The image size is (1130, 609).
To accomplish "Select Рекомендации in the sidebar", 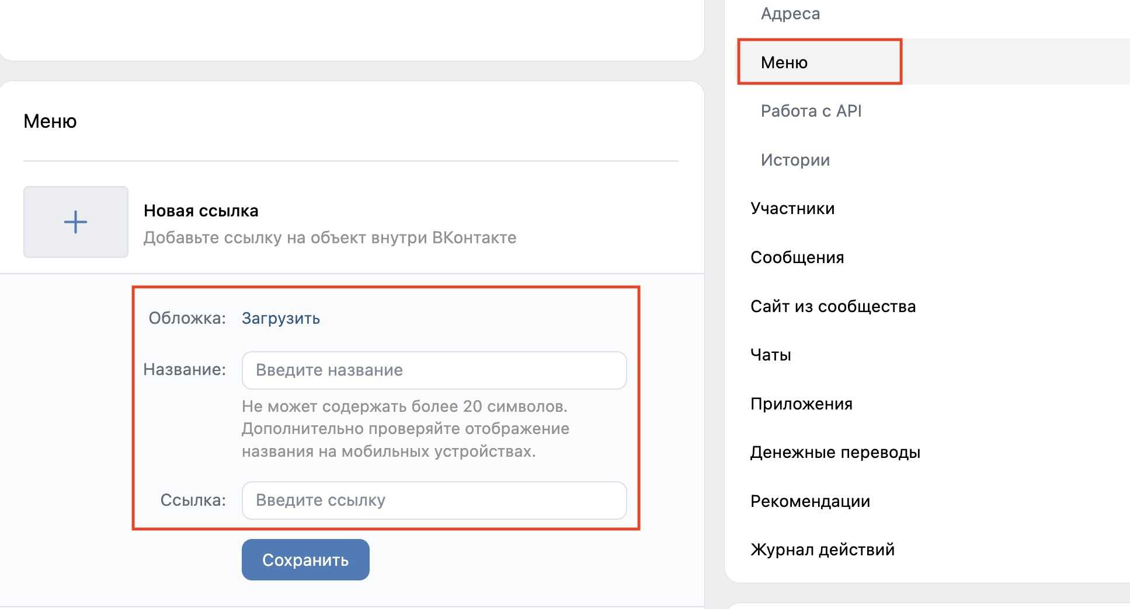I will pyautogui.click(x=810, y=501).
